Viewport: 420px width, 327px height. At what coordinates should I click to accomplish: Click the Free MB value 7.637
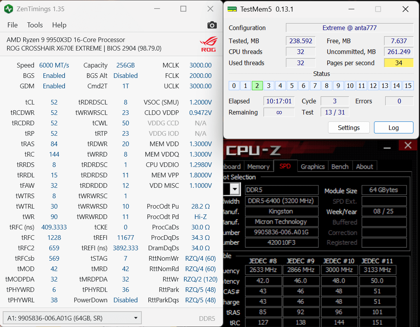tap(399, 41)
